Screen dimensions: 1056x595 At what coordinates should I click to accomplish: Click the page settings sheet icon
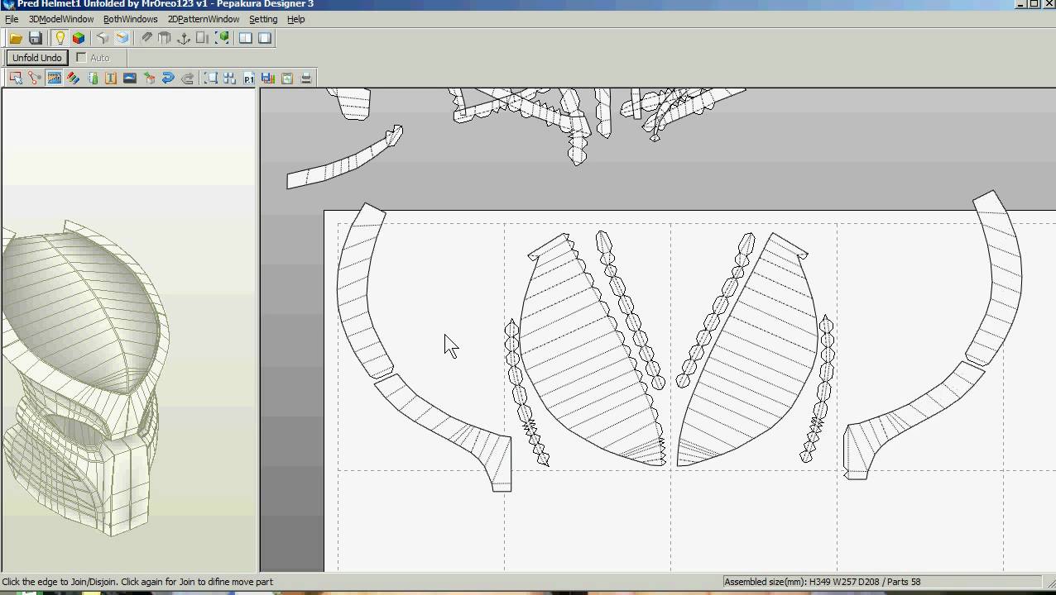[287, 79]
